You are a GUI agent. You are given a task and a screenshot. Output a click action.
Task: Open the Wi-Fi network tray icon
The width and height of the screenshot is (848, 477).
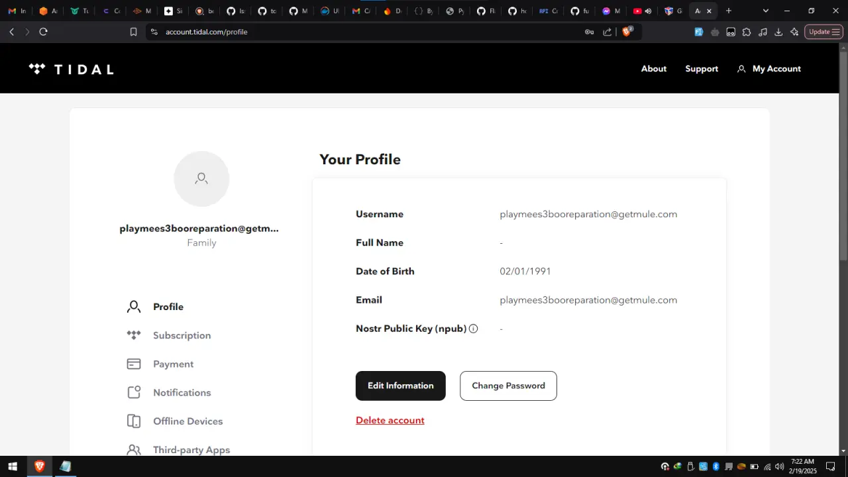(767, 466)
